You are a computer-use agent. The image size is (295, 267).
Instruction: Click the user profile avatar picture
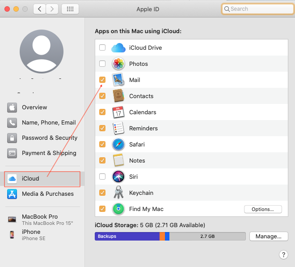click(42, 52)
